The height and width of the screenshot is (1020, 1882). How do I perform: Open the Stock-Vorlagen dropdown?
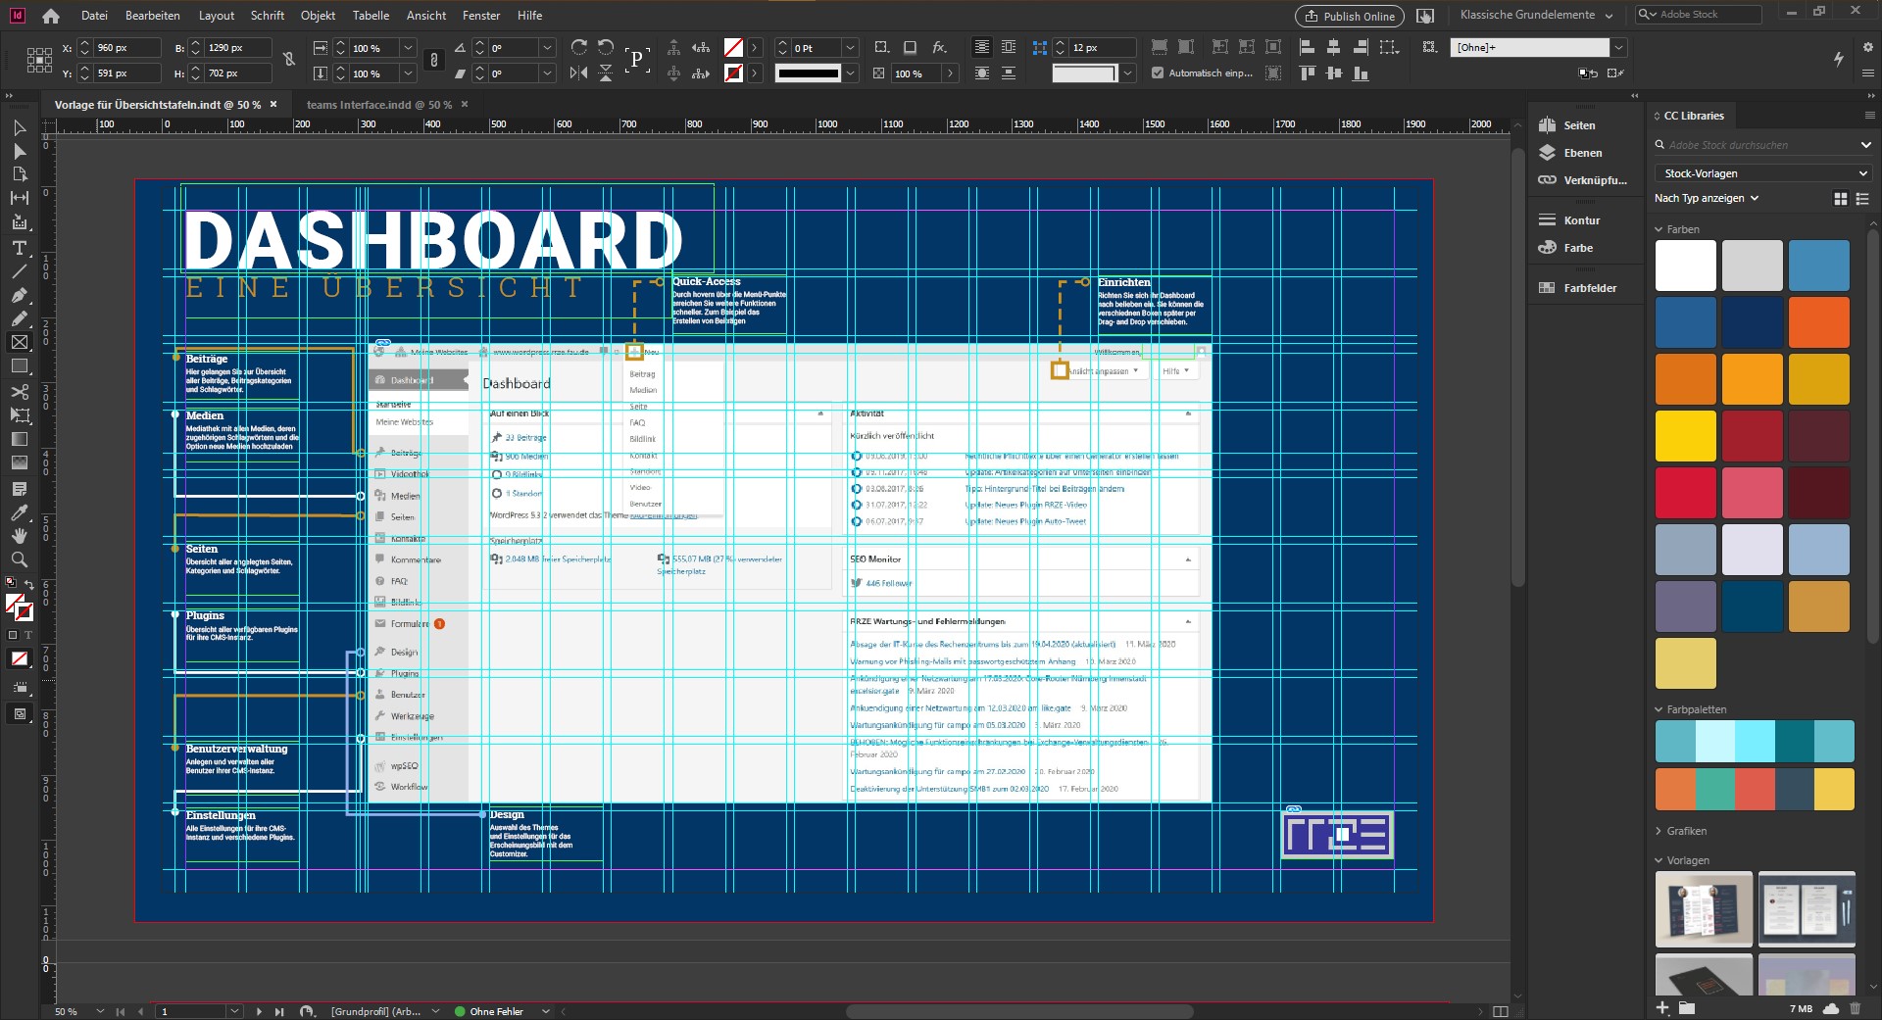point(1761,173)
